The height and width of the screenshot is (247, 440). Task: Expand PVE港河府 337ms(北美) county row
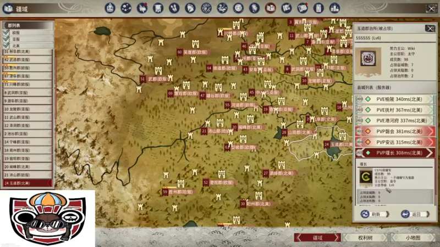point(395,120)
